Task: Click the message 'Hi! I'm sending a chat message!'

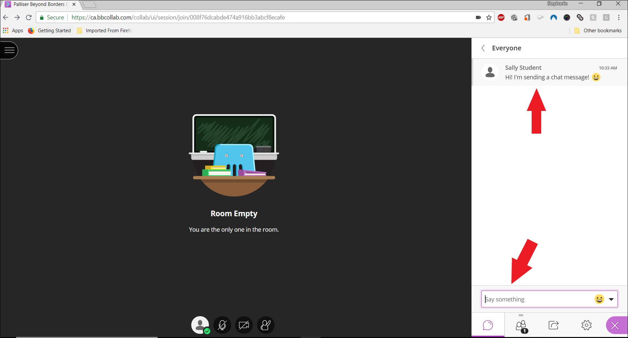Action: 547,77
